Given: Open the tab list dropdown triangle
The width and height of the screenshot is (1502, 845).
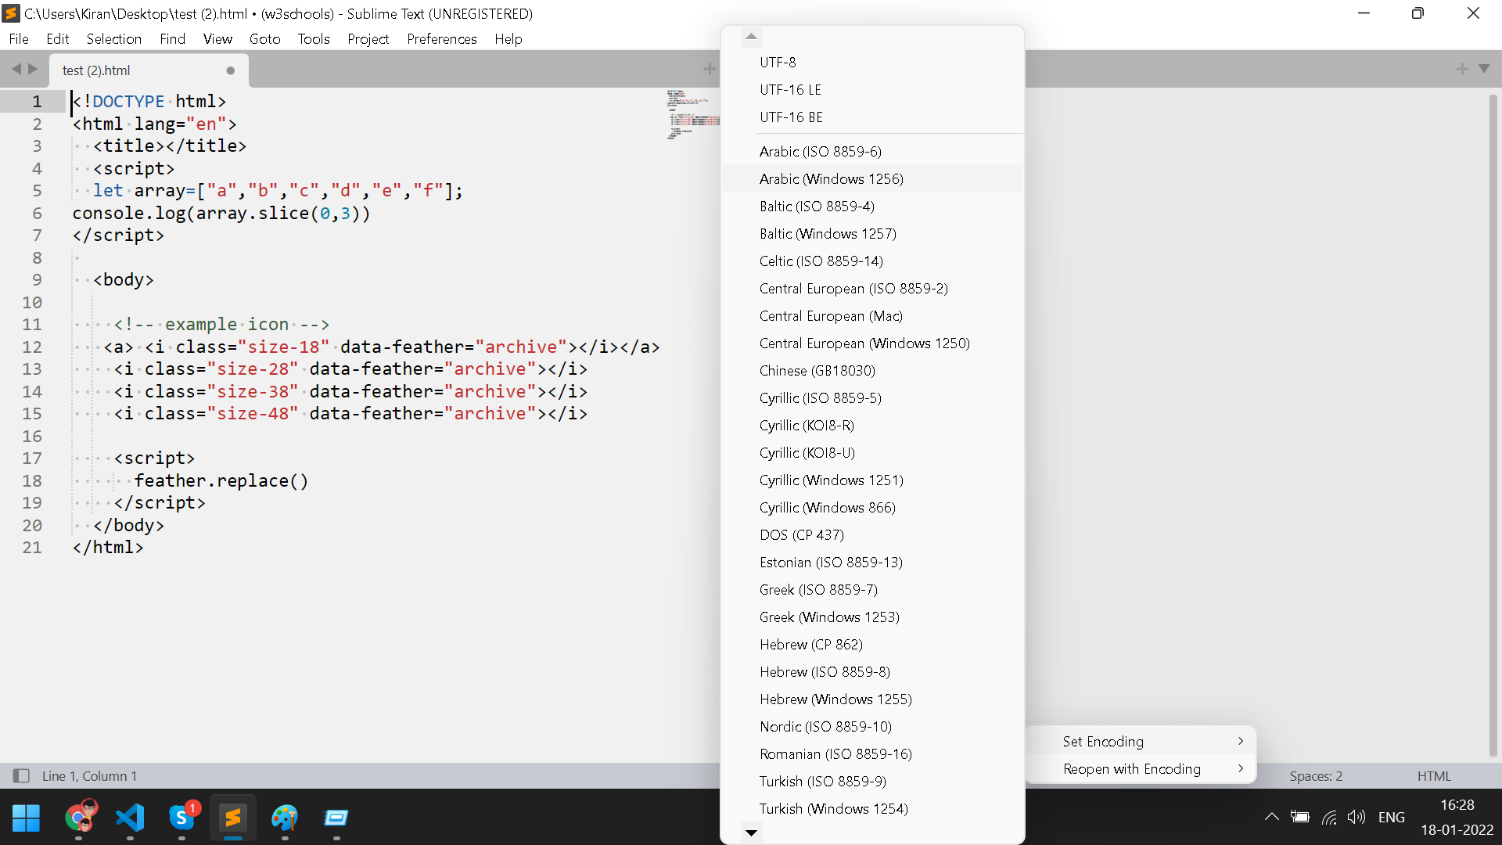Looking at the screenshot, I should pos(1484,69).
